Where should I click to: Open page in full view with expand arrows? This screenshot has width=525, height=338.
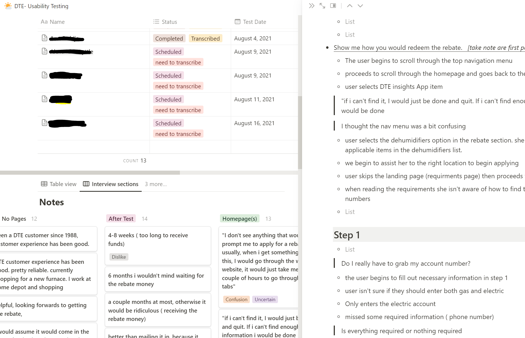322,6
